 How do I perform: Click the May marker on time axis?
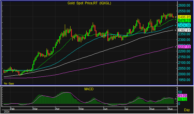(x=82, y=109)
